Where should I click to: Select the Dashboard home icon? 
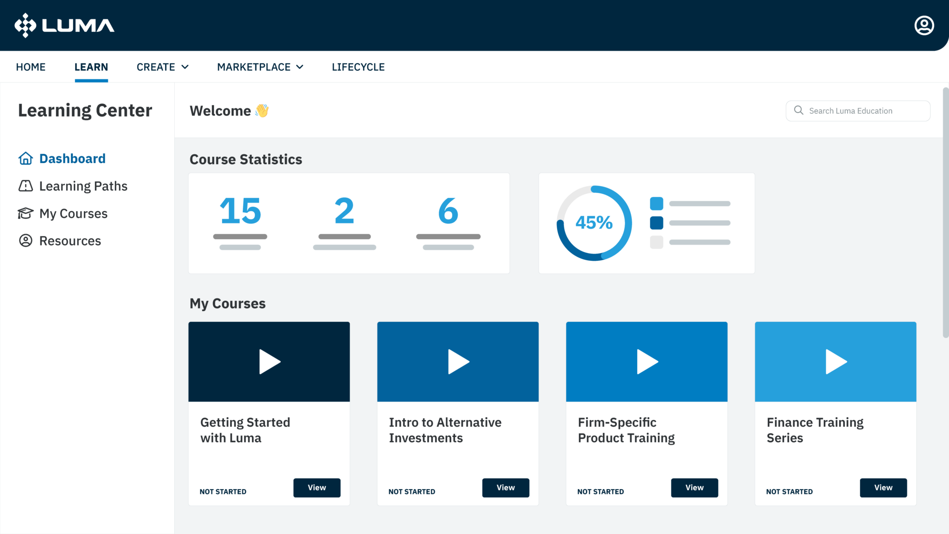pyautogui.click(x=25, y=158)
